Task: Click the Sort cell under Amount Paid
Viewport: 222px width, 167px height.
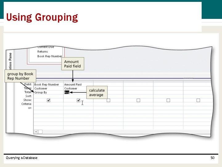Action: point(78,96)
